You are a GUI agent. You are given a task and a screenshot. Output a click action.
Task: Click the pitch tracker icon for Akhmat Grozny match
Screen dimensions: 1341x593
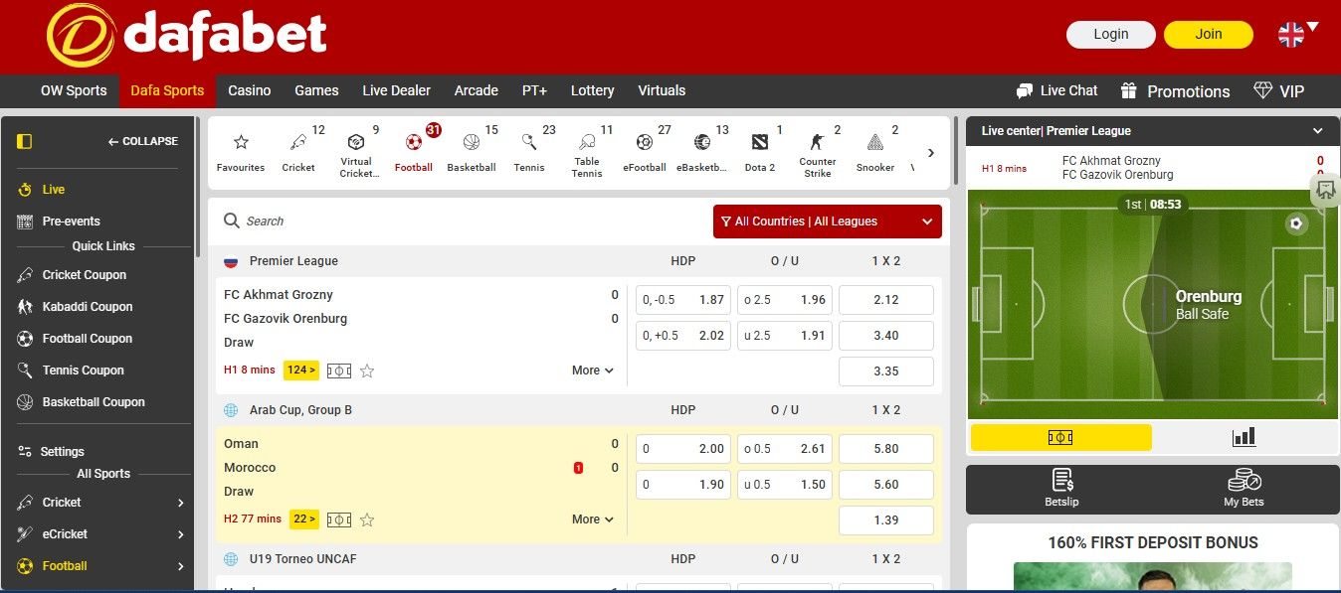[338, 371]
